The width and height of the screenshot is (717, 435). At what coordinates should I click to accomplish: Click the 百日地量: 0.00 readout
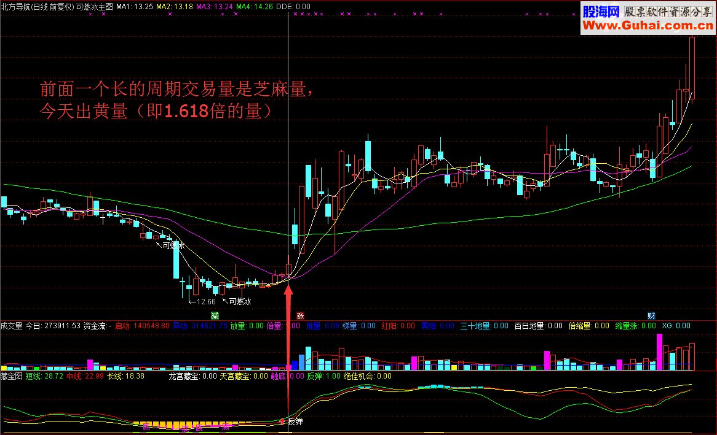pyautogui.click(x=538, y=326)
